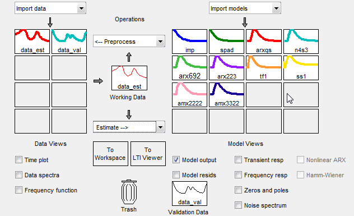Enable the Noise spectrum checkbox

pyautogui.click(x=238, y=205)
